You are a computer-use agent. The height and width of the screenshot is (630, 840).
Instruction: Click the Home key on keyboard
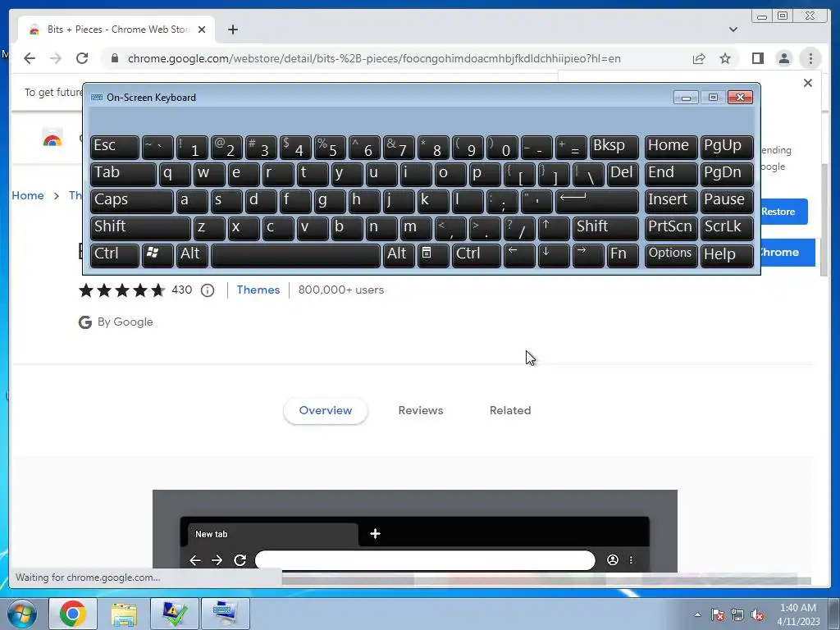click(x=671, y=148)
